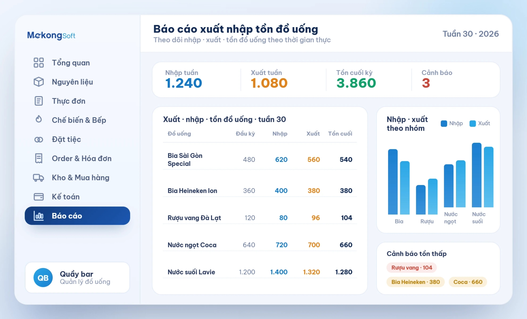The width and height of the screenshot is (527, 319).
Task: Select the Nước ngọt Coca row name
Action: (192, 245)
